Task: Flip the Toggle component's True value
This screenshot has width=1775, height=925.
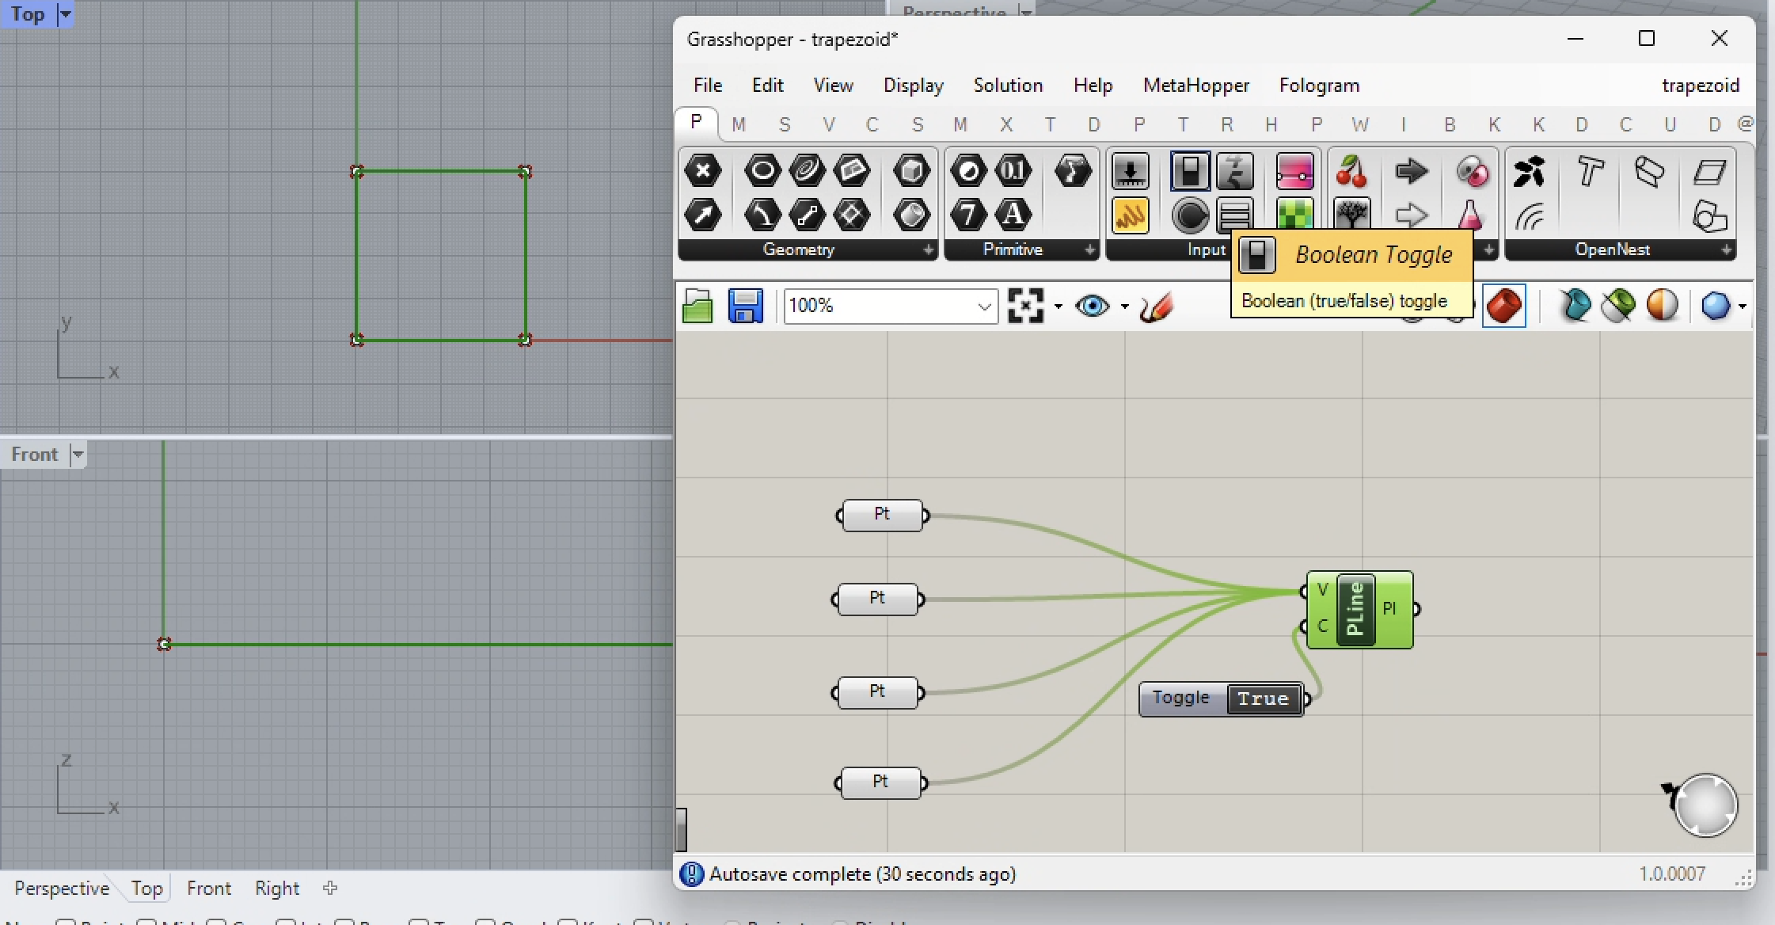Action: click(1263, 699)
